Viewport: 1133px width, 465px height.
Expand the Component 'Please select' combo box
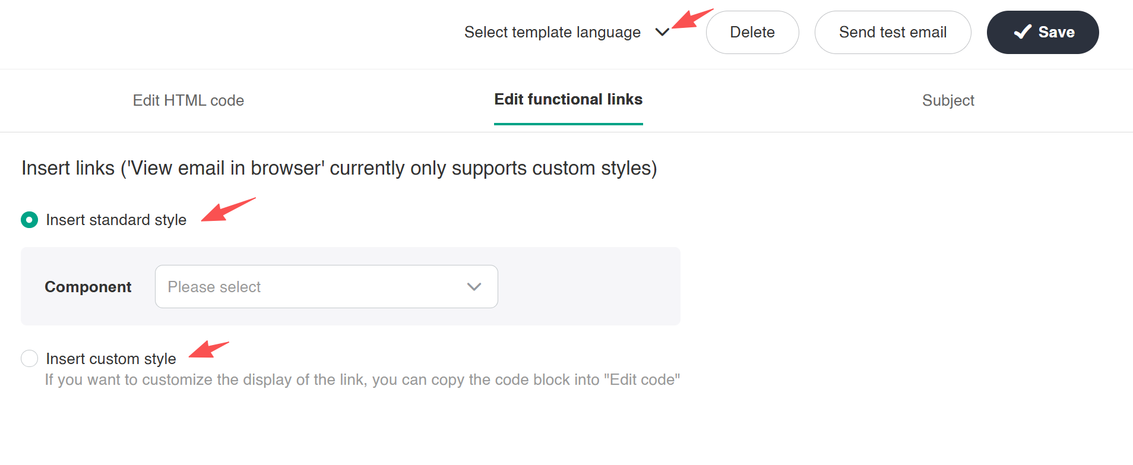tap(326, 287)
